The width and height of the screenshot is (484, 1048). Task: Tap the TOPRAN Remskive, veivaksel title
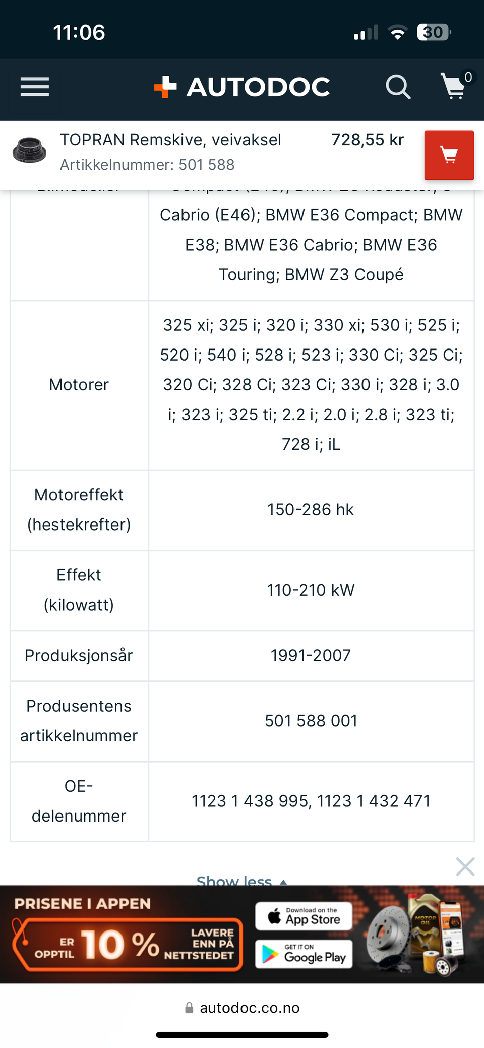[x=170, y=140]
